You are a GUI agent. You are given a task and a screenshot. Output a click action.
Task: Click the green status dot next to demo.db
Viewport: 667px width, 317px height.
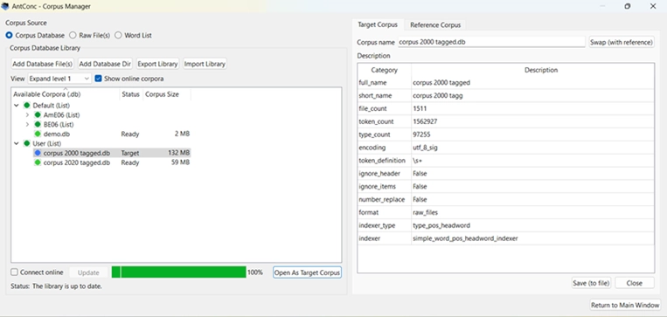point(38,134)
